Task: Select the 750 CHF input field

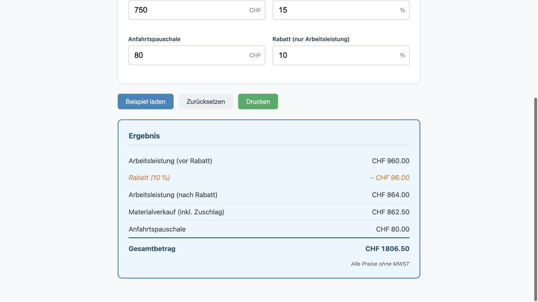Action: click(x=197, y=10)
